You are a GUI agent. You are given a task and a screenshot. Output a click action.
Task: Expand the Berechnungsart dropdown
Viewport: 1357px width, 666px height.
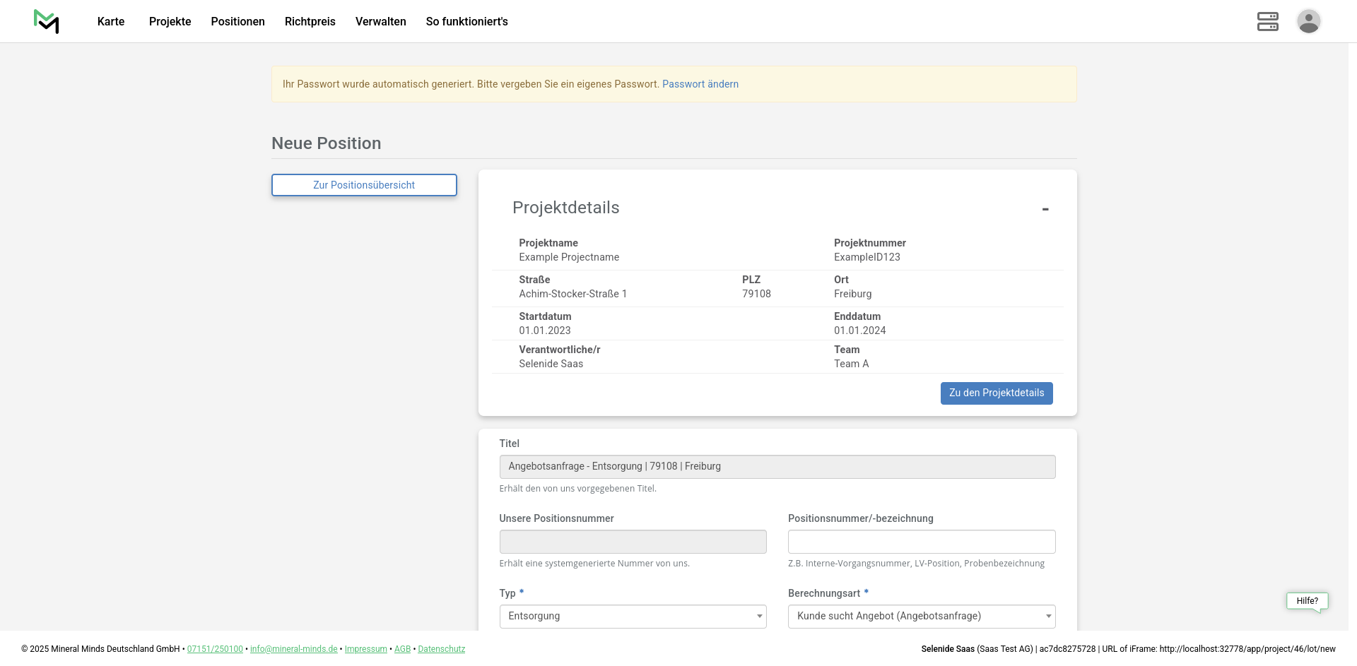(x=921, y=617)
